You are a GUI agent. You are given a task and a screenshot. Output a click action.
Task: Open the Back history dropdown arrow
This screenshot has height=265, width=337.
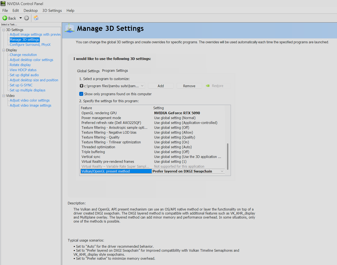21,18
